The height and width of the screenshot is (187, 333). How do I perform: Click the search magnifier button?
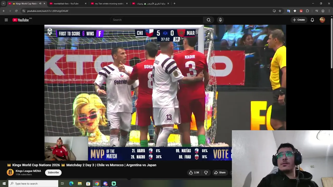(x=209, y=20)
